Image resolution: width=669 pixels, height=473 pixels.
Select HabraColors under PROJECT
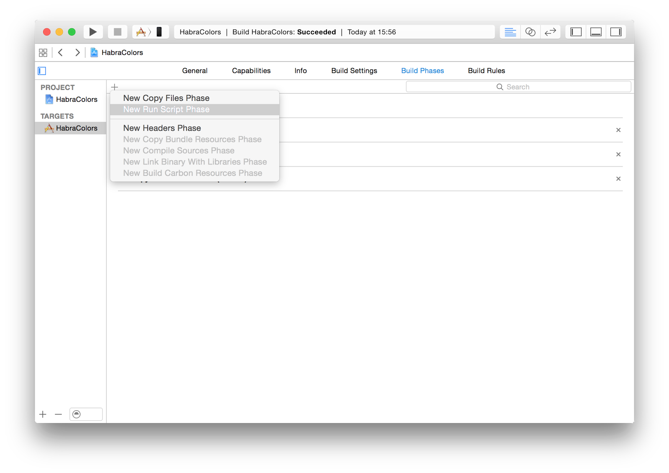71,99
